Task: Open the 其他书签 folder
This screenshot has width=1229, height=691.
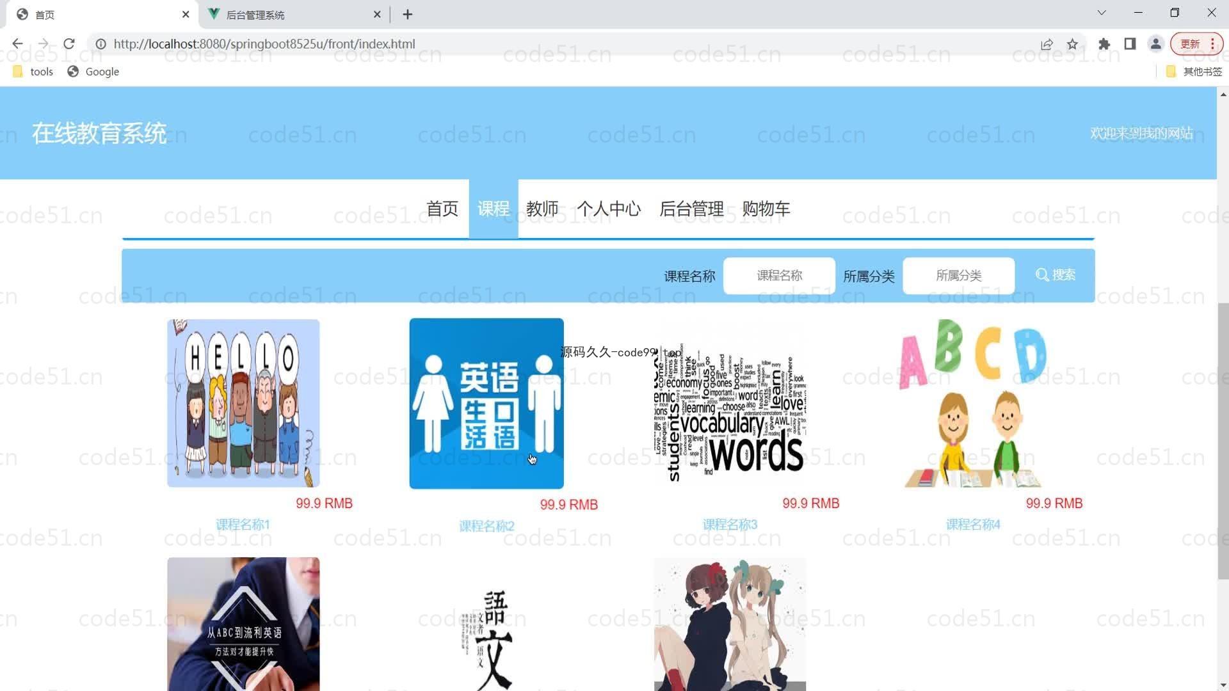Action: 1194,72
